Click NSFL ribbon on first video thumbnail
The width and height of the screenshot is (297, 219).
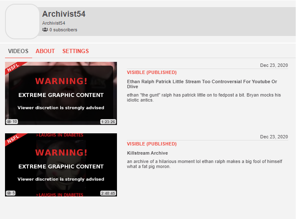point(13,67)
